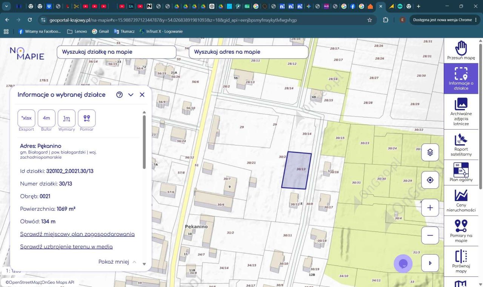Viewport: 483px width, 287px height.
Task: Reload the page
Action: pos(30,20)
